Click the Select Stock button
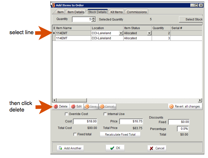Viewport: 208px width, 158px height. 191,19
